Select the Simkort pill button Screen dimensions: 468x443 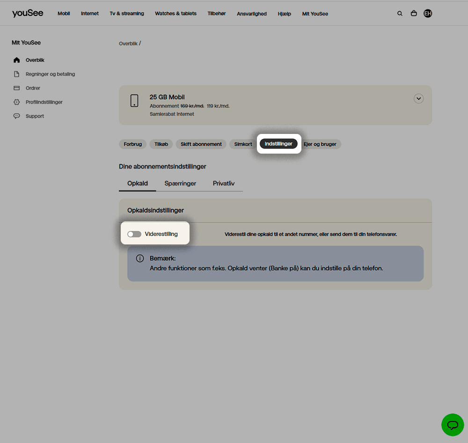coord(243,144)
